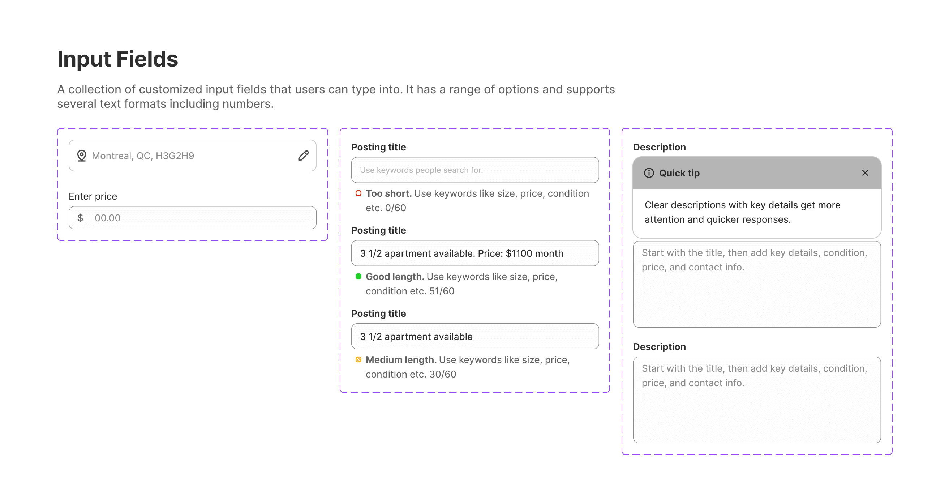This screenshot has height=499, width=949.
Task: Click the '3 1/2 apartment available' title field
Action: [474, 337]
